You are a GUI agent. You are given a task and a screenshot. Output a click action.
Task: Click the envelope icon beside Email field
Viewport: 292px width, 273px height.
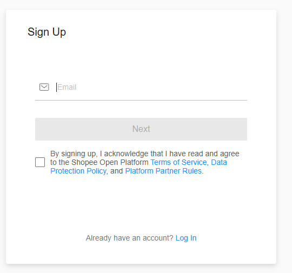point(44,87)
